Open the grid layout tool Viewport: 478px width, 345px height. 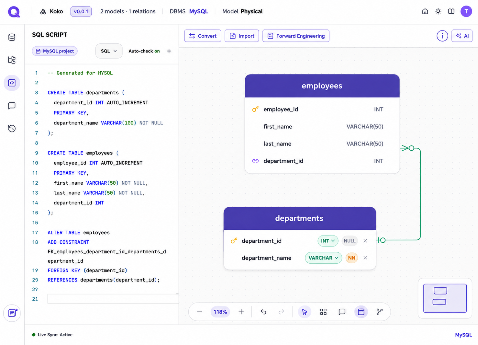[x=323, y=312]
